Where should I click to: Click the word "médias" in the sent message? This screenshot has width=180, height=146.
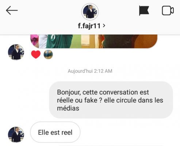[68, 108]
